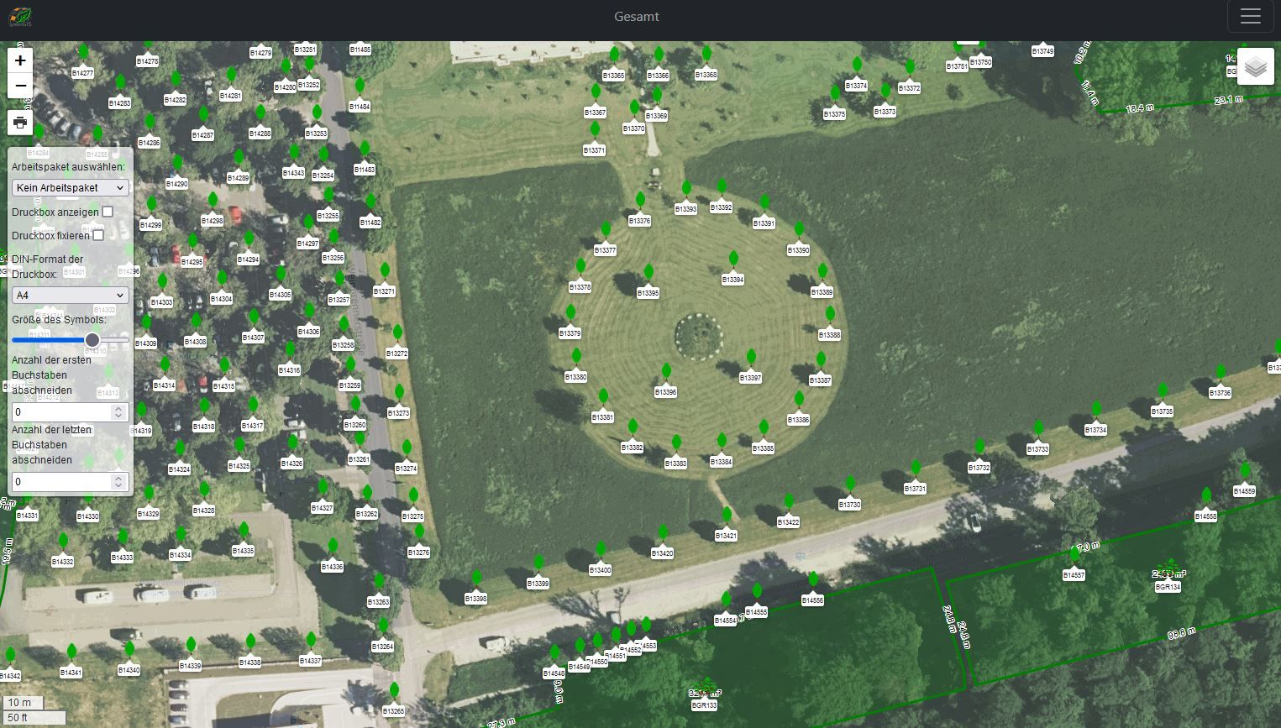Viewport: 1281px width, 728px height.
Task: Select tree marker B13730
Action: tap(850, 485)
